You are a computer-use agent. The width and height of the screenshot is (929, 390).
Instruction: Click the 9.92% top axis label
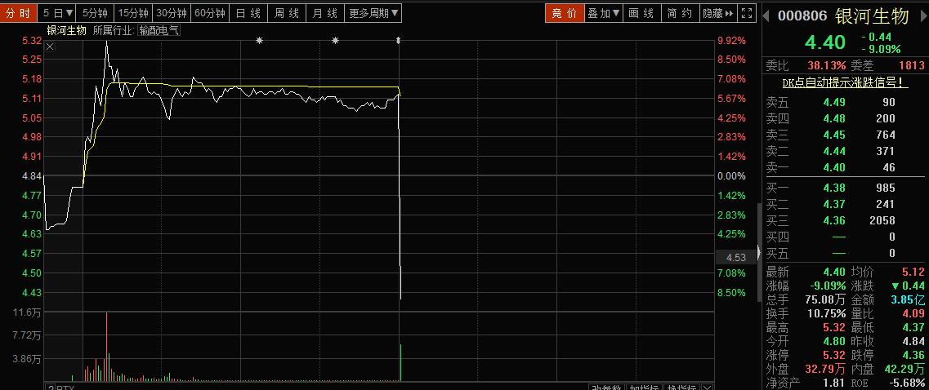pyautogui.click(x=731, y=40)
